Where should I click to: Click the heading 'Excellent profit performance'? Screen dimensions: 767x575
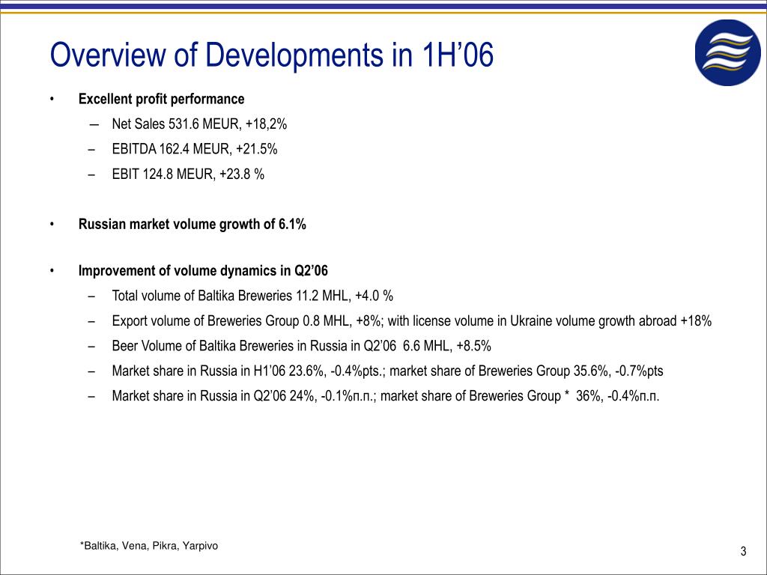click(x=162, y=99)
